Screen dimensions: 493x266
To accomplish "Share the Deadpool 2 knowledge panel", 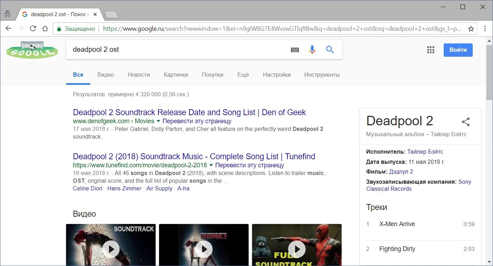I will pyautogui.click(x=465, y=122).
